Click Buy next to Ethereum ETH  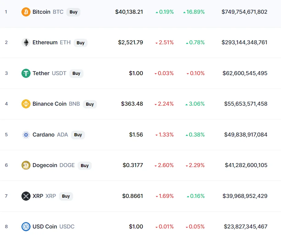[x=80, y=43]
